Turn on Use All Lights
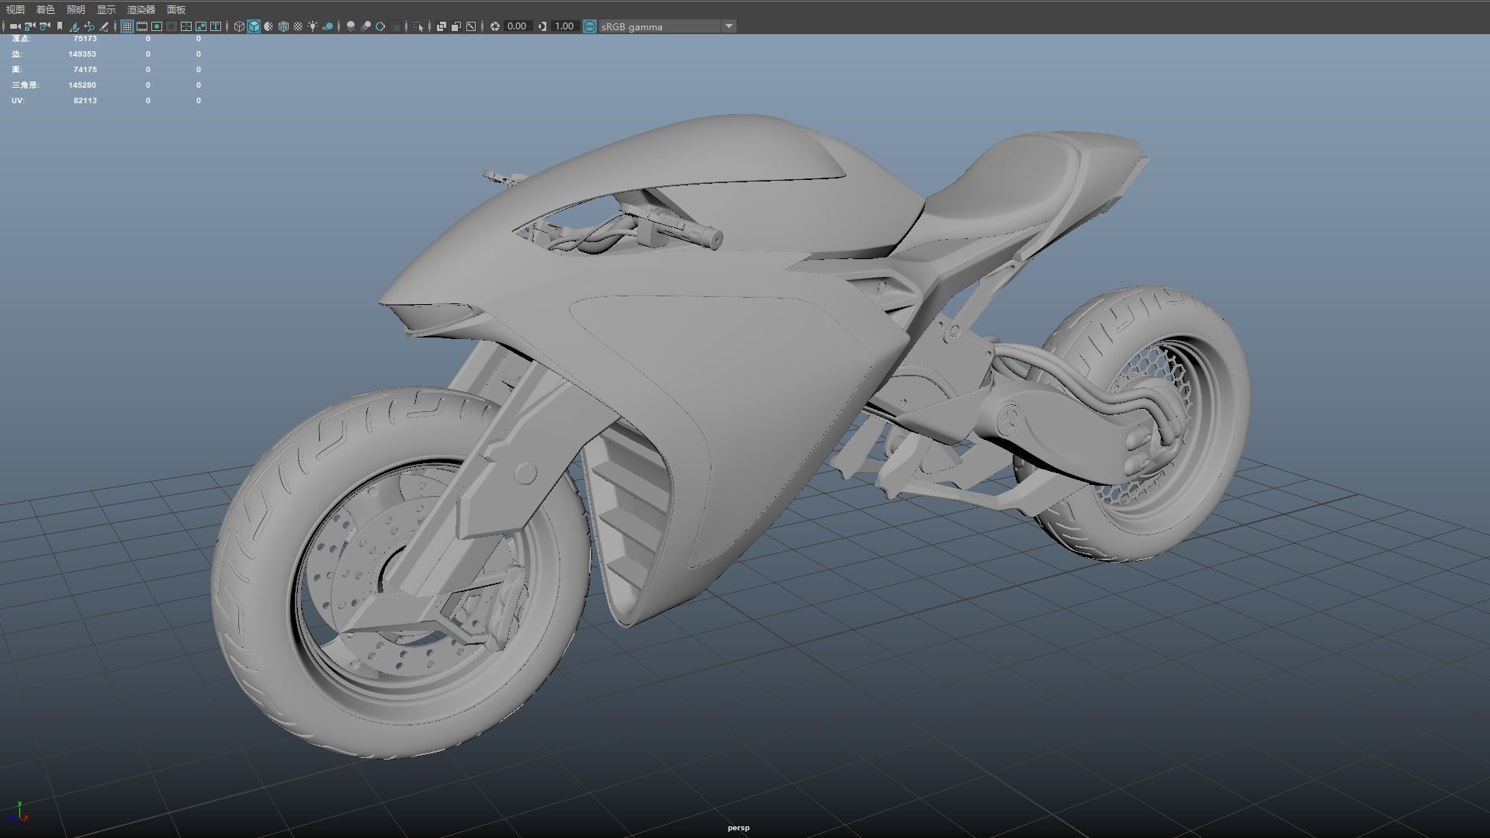The image size is (1490, 838). point(314,26)
